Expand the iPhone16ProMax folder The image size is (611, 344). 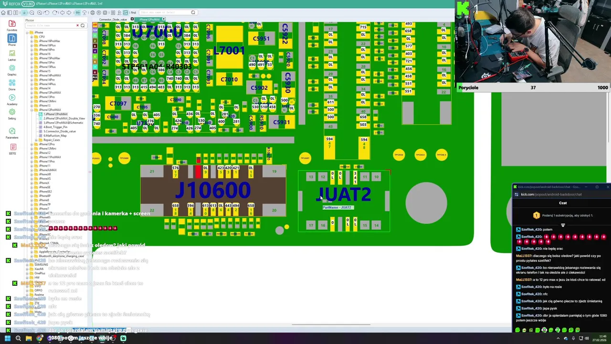click(x=32, y=41)
